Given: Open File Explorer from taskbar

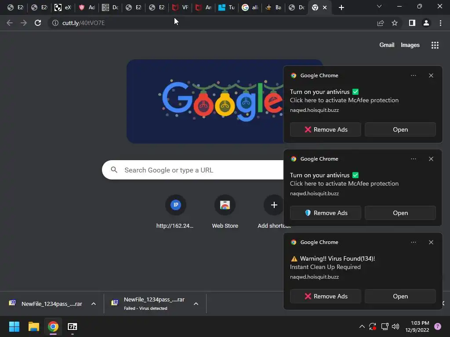Looking at the screenshot, I should (33, 326).
